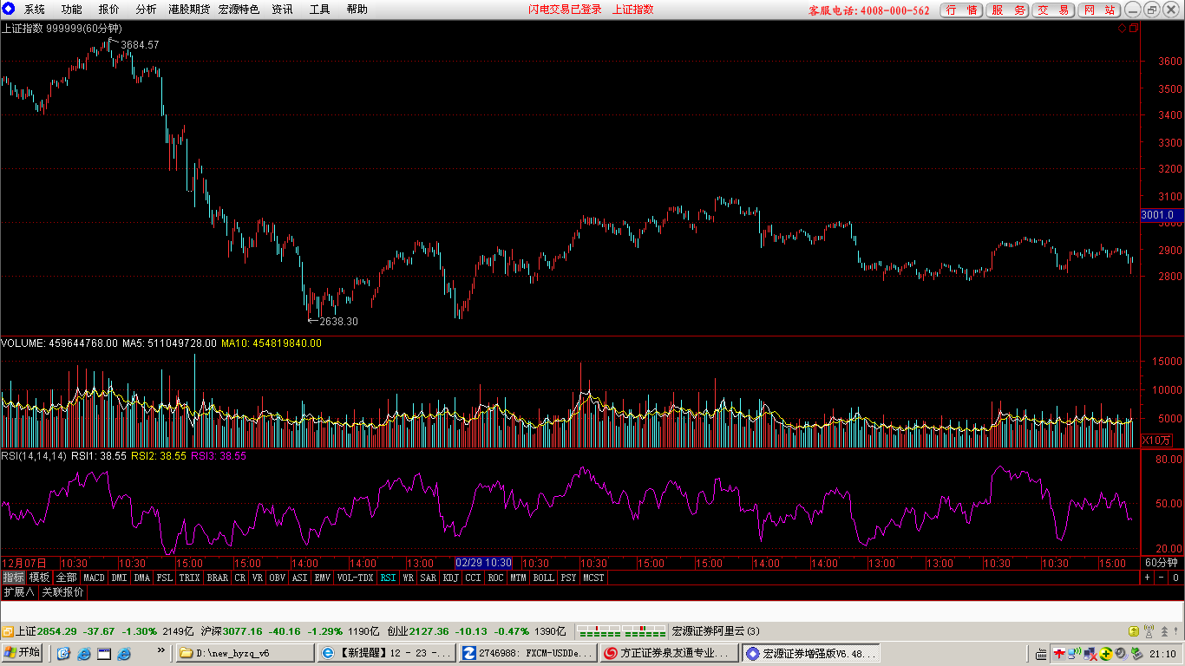The image size is (1185, 666).
Task: Select the RSI indicator tab
Action: click(388, 578)
